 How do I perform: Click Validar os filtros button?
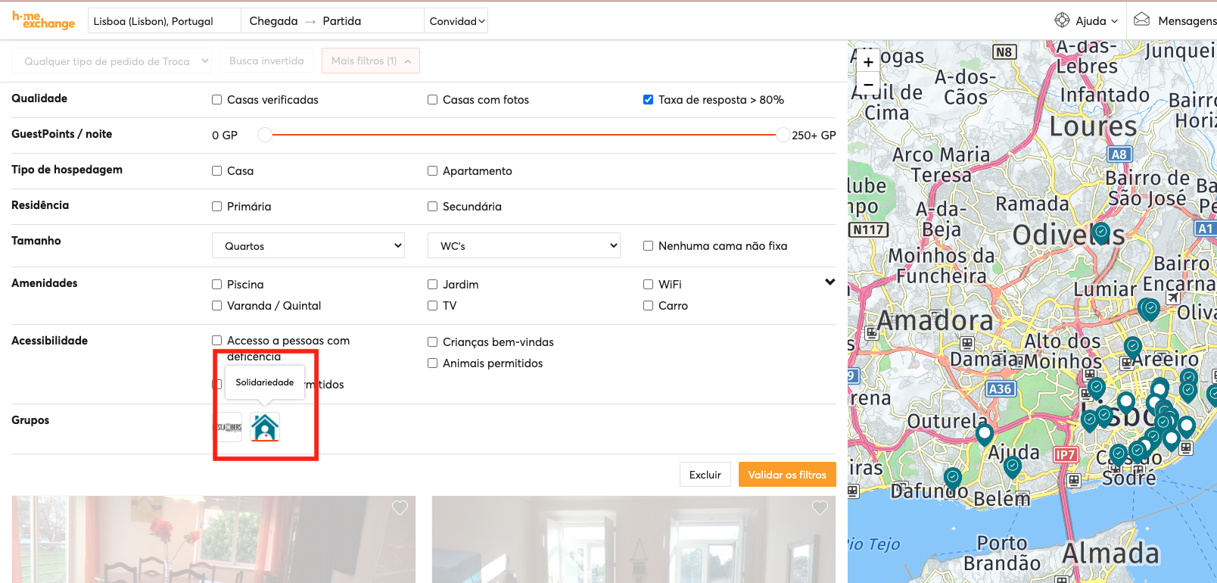click(x=787, y=475)
